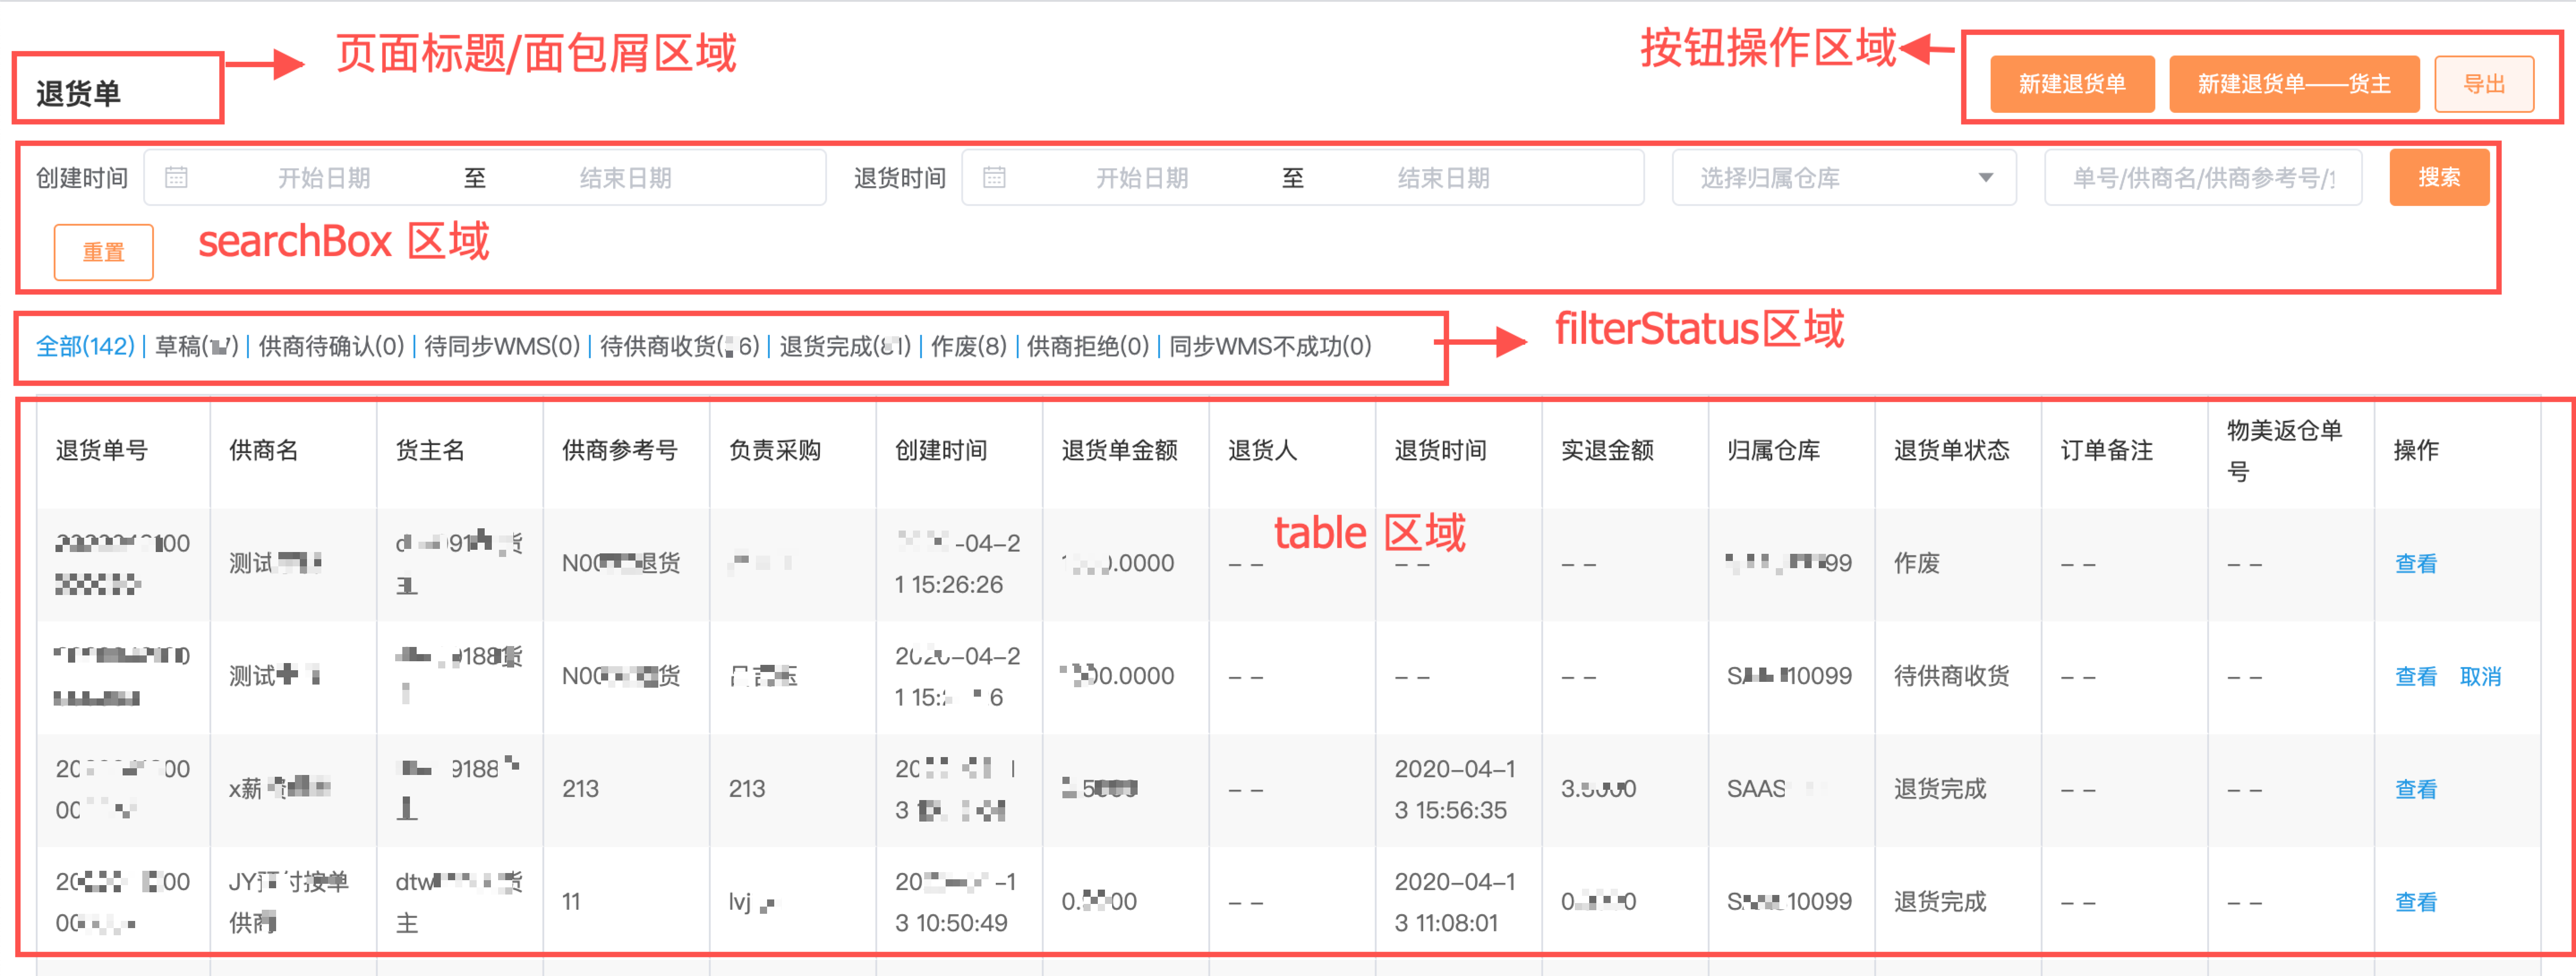This screenshot has height=976, width=2576.
Task: Click the 物美返仓单号 column header
Action: [2285, 451]
